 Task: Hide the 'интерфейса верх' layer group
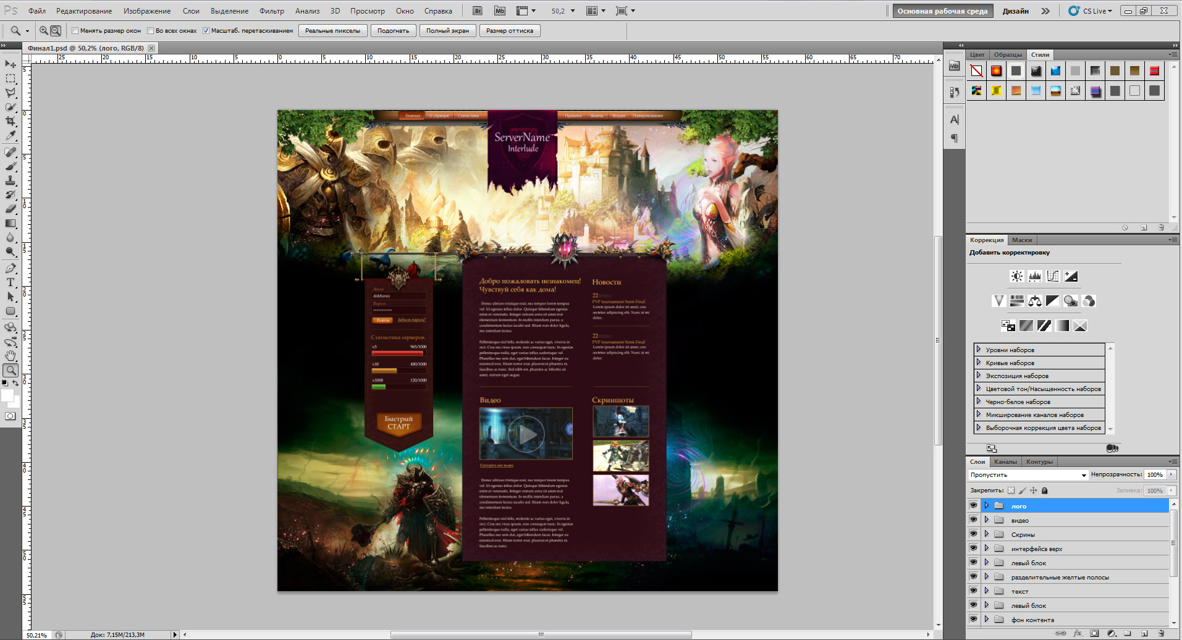click(x=973, y=548)
